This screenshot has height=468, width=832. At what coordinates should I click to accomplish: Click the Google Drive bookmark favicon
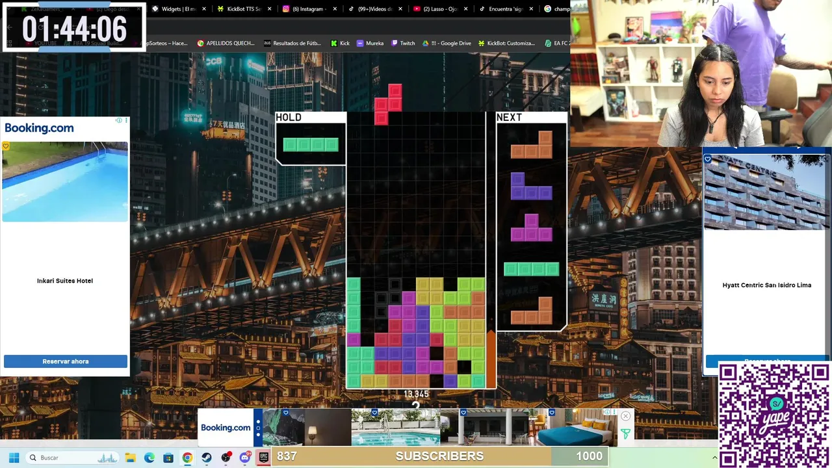point(426,44)
